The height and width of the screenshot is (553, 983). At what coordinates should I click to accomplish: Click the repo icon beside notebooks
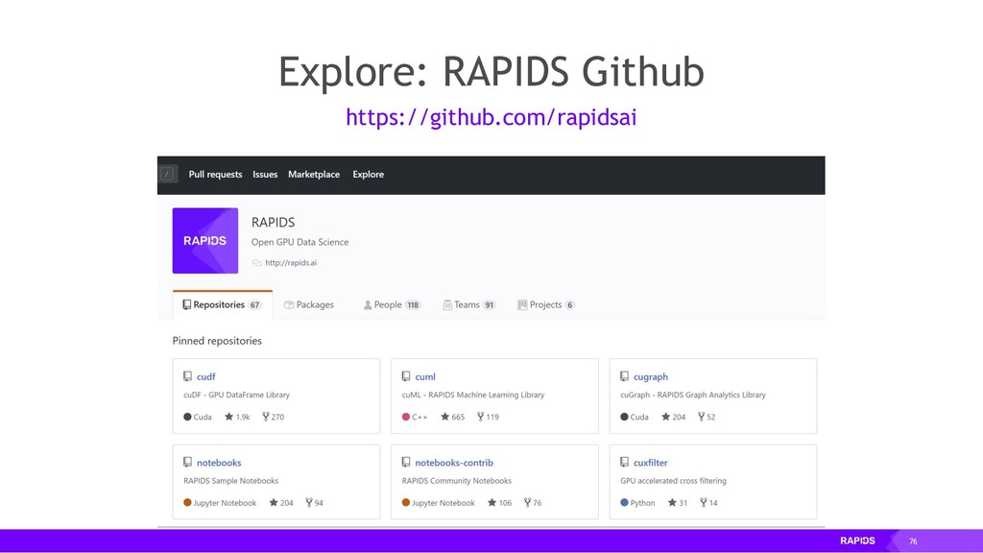pos(187,462)
